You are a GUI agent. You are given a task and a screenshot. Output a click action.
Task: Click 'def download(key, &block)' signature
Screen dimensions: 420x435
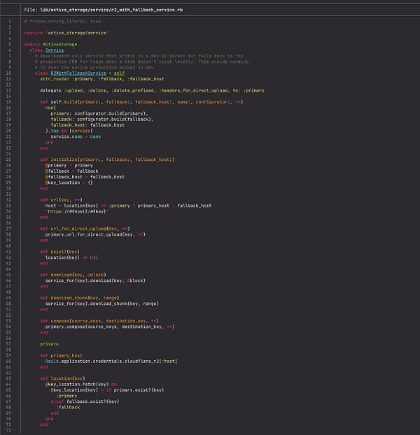[x=73, y=275]
